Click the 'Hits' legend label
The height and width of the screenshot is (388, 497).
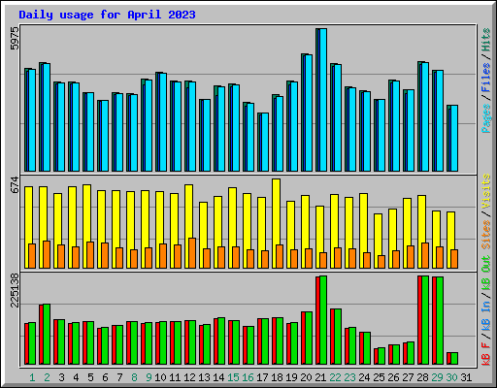(486, 40)
